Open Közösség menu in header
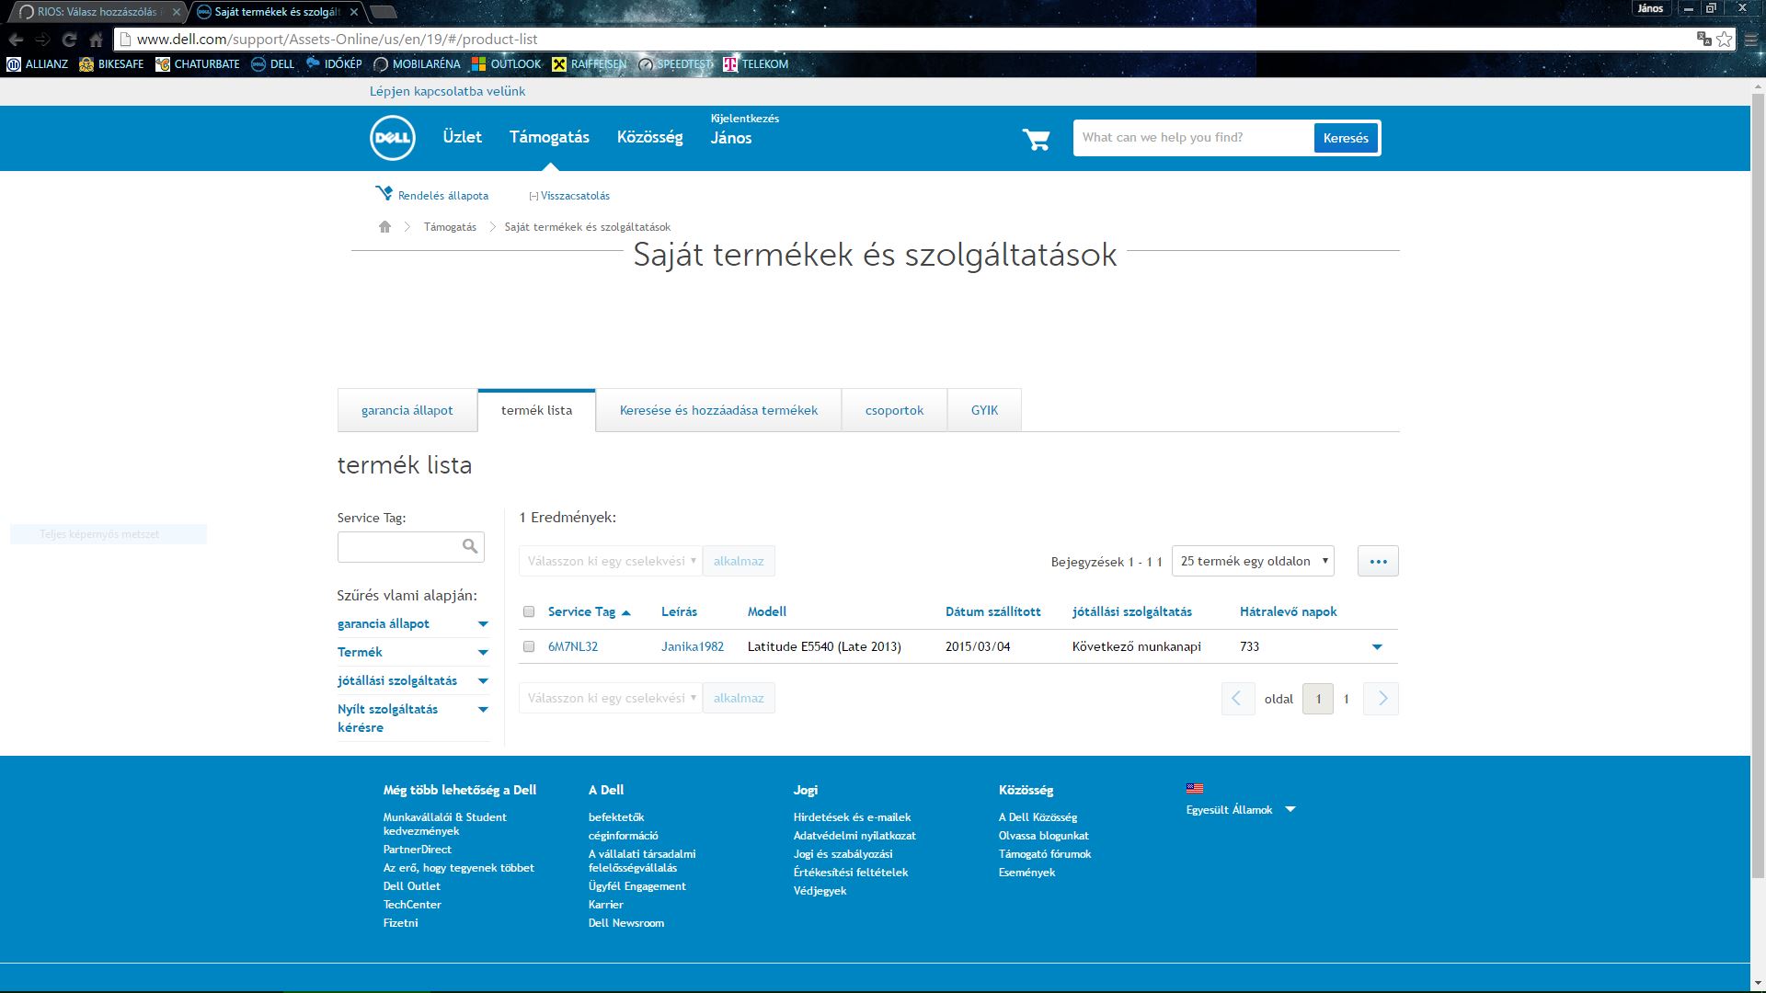 [x=650, y=137]
